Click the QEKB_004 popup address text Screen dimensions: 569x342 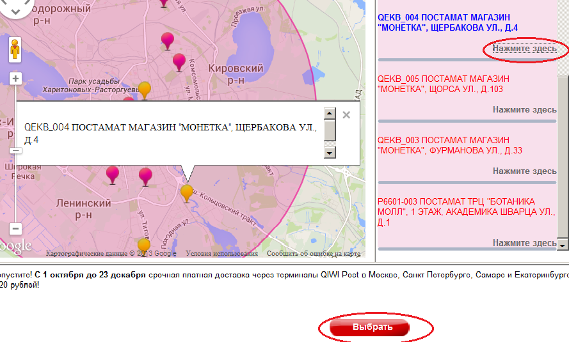point(170,134)
